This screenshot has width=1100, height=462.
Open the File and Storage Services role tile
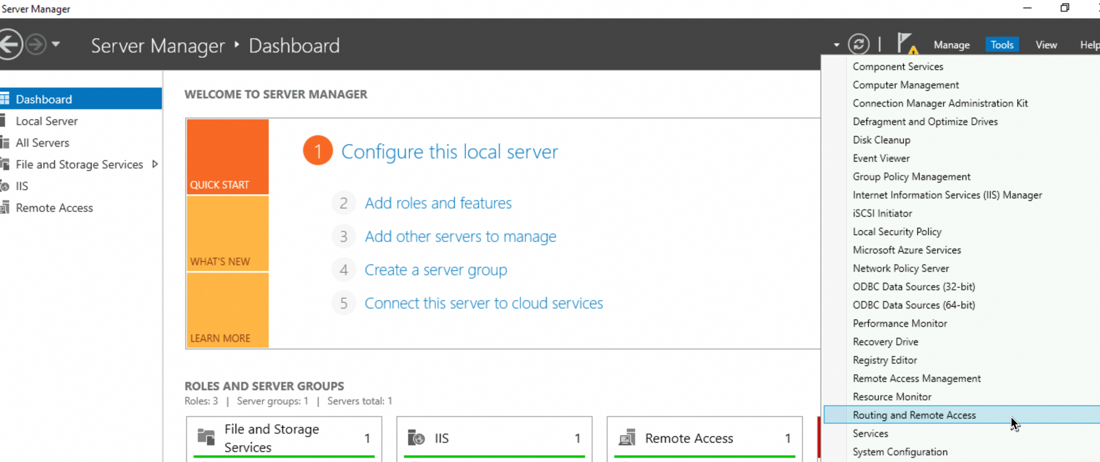pos(284,439)
